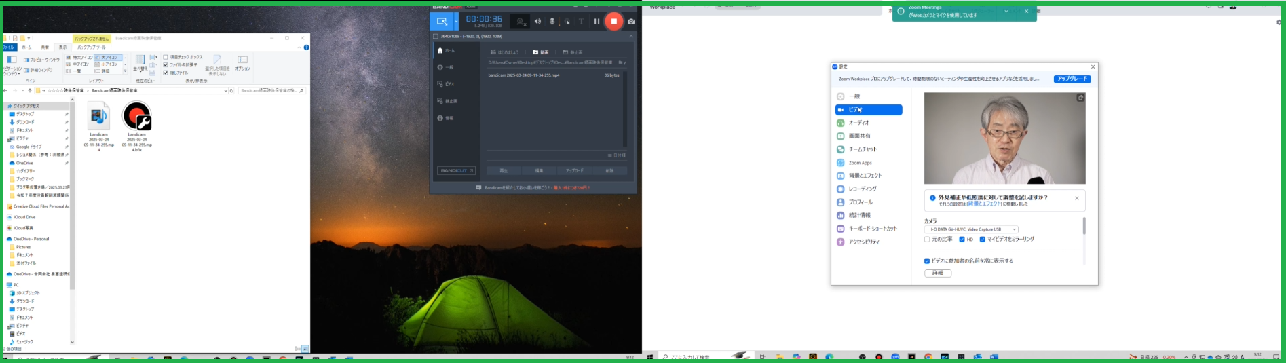Expand Explorer layout gallery more arrow
The width and height of the screenshot is (1286, 363).
(125, 71)
